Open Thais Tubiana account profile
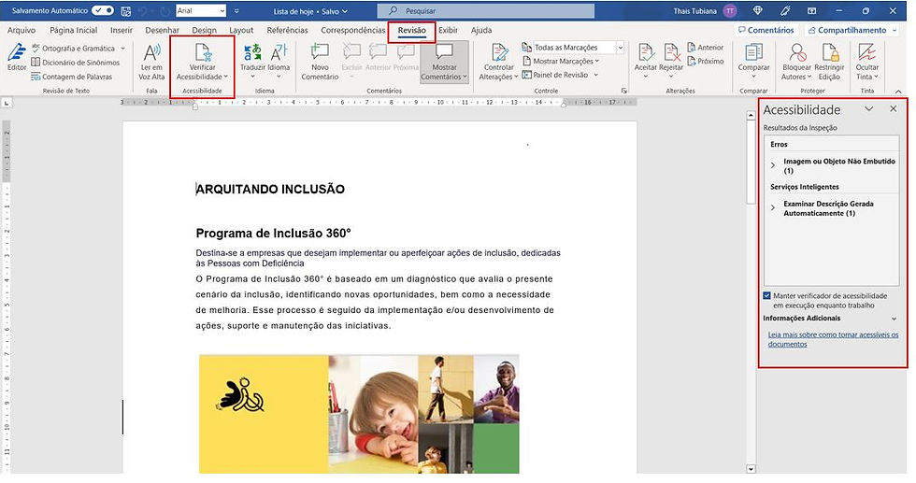Screen dimensions: 916x483 (705, 10)
